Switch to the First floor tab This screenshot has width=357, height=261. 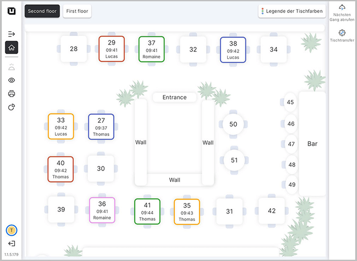(x=77, y=11)
